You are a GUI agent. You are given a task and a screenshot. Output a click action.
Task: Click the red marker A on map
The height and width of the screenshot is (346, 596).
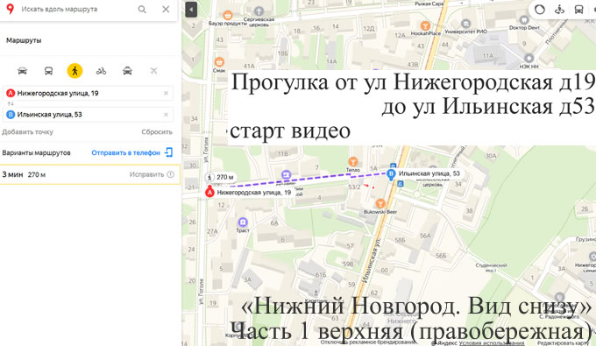click(209, 192)
